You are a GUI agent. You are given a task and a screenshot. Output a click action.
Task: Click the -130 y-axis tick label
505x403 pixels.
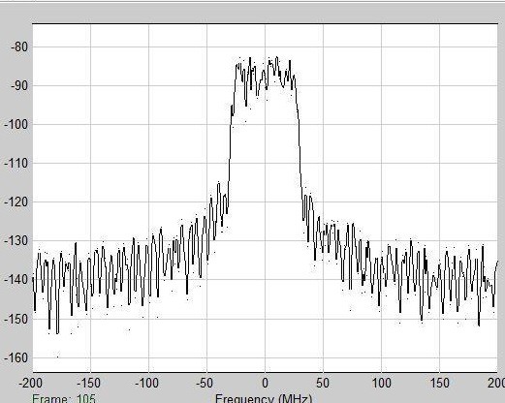point(16,241)
